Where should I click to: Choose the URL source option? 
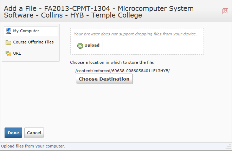pyautogui.click(x=17, y=53)
